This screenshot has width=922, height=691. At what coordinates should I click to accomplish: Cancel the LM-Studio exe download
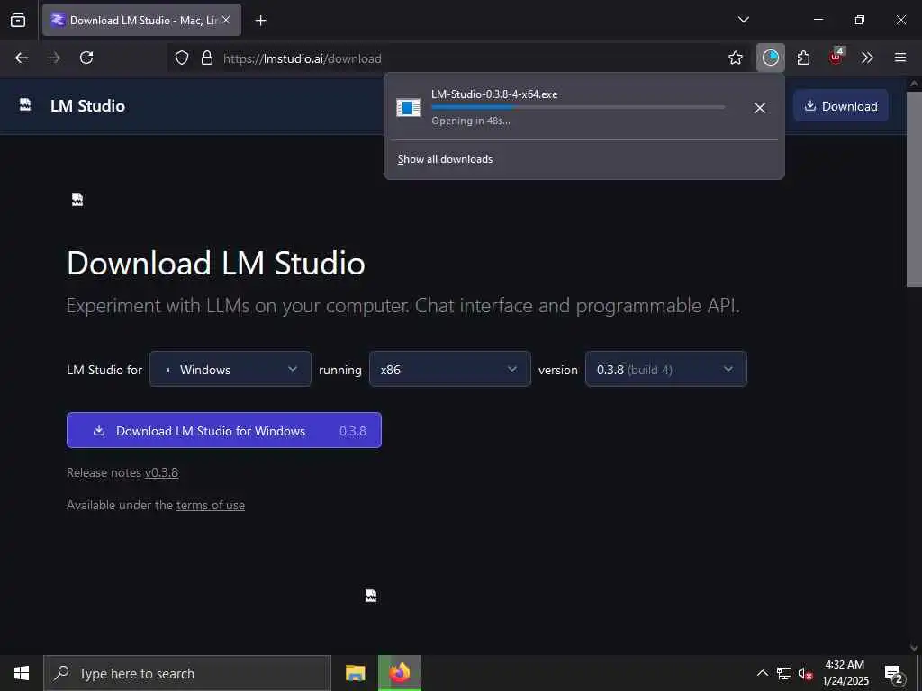(x=759, y=108)
